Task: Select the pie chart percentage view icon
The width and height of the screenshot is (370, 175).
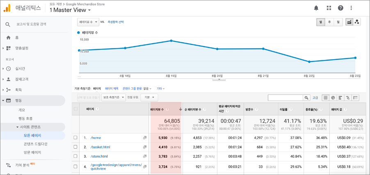Action: [x=333, y=97]
